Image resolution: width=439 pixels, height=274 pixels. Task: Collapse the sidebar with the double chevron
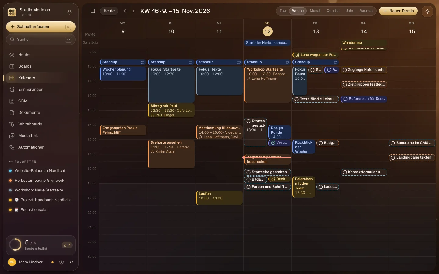71,262
